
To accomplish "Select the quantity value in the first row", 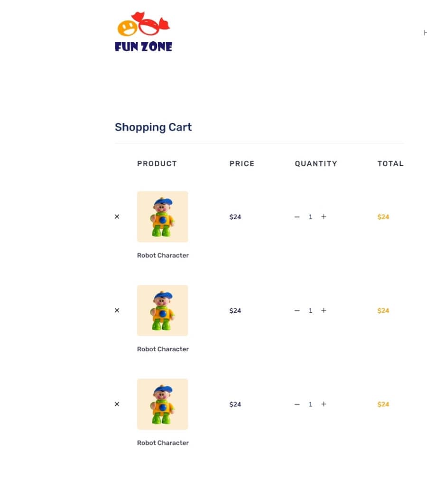I will (x=310, y=217).
